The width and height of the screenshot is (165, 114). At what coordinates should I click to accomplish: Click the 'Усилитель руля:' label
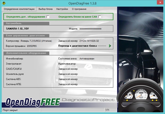click(15, 74)
